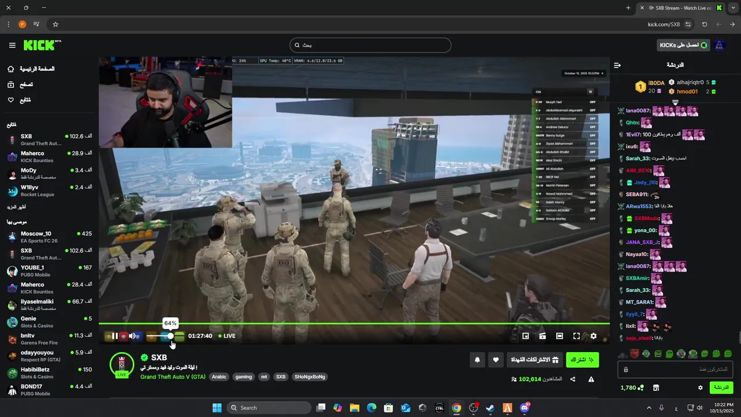Open gift subscriptions button
Viewport: 741px width, 417px height.
534,360
